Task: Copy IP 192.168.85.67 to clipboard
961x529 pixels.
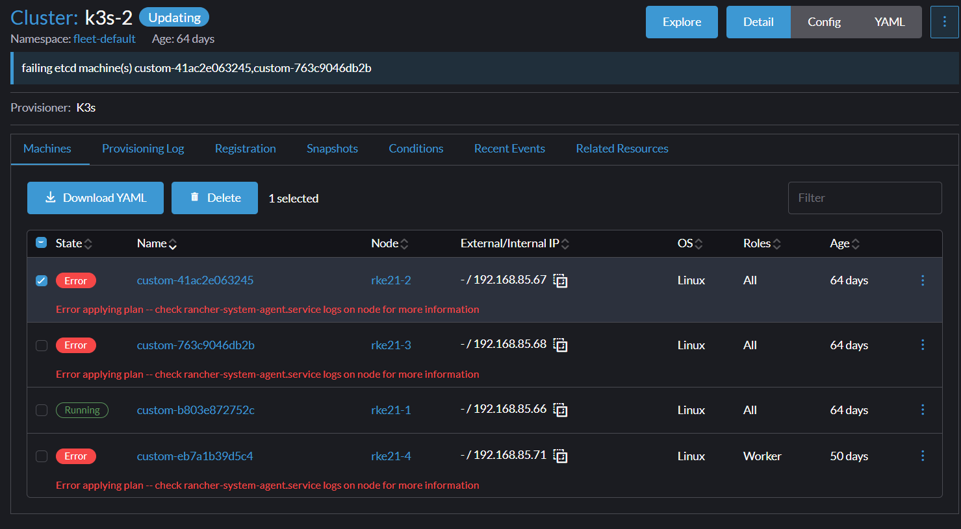Action: click(x=560, y=280)
